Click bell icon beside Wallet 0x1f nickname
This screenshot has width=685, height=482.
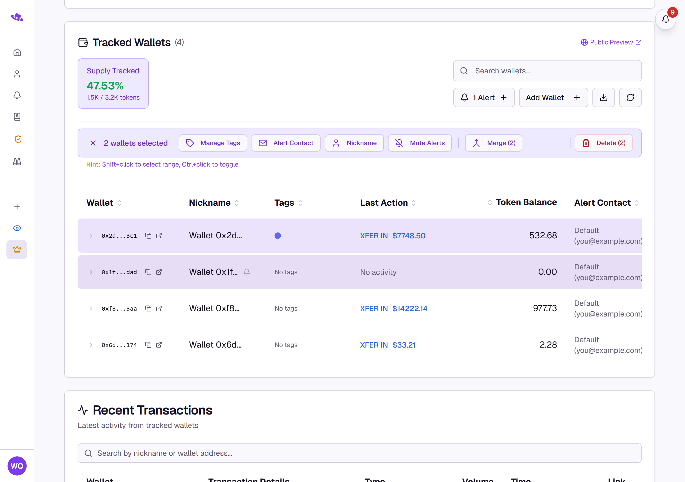[x=247, y=272]
